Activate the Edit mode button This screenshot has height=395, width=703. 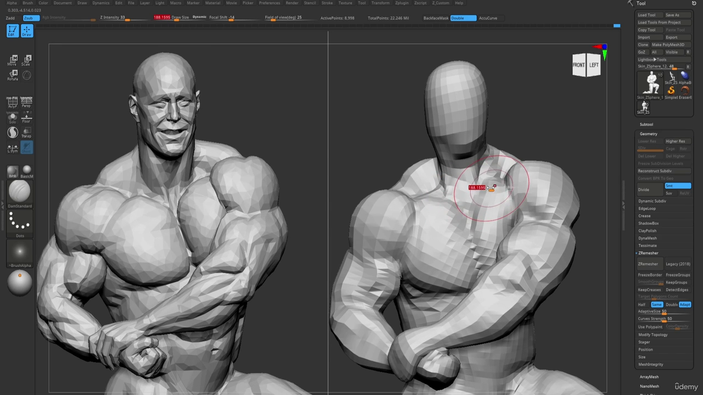(x=12, y=31)
